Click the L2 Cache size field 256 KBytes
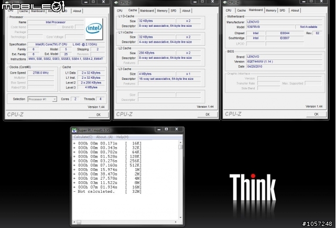Image resolution: width=336 pixels, height=228 pixels. point(156,53)
